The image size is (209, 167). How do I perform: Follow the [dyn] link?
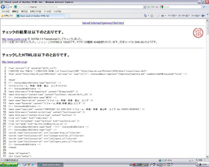pyautogui.click(x=121, y=23)
